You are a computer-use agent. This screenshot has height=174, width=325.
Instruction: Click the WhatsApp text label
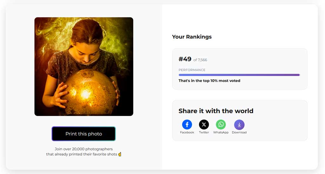click(221, 132)
